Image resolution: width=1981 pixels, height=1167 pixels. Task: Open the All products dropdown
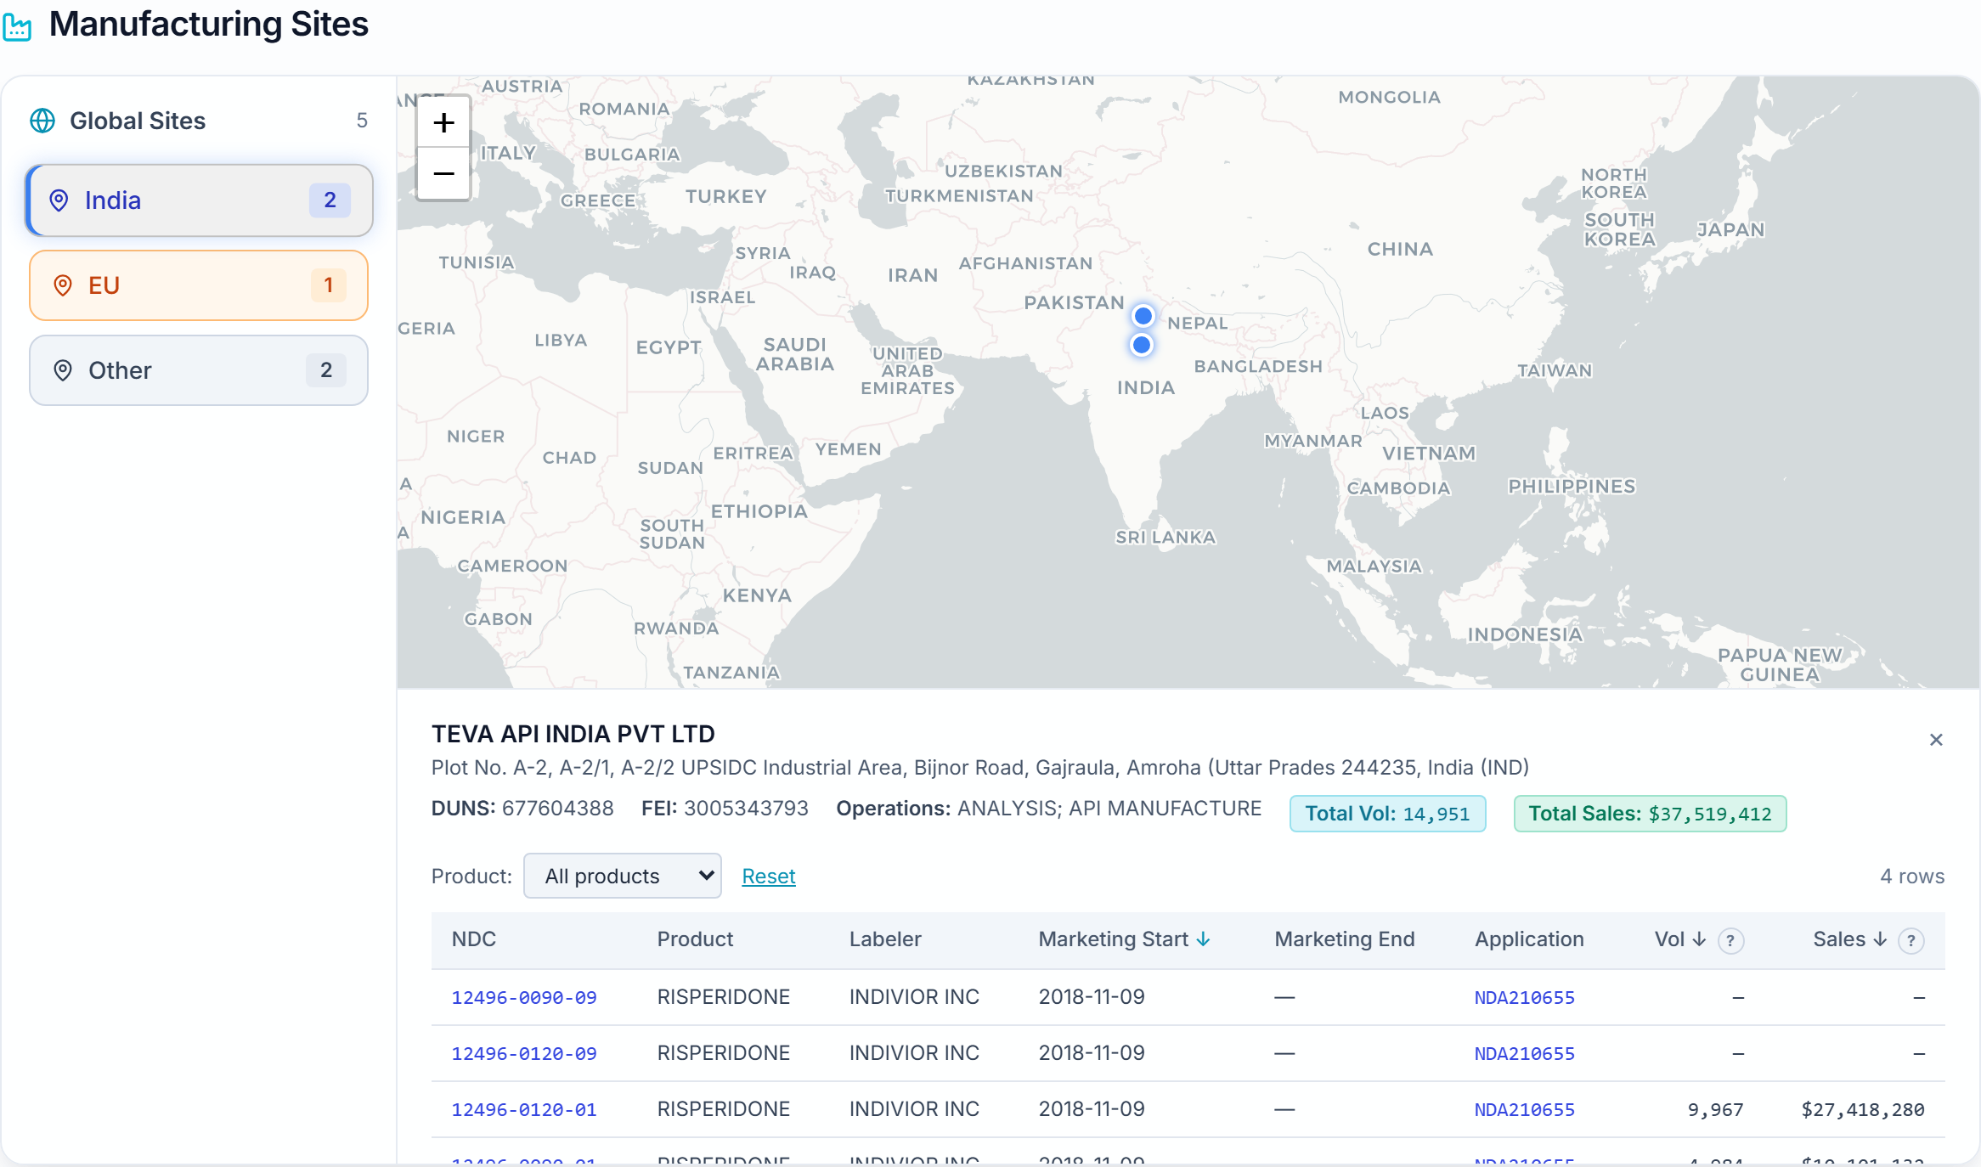623,876
